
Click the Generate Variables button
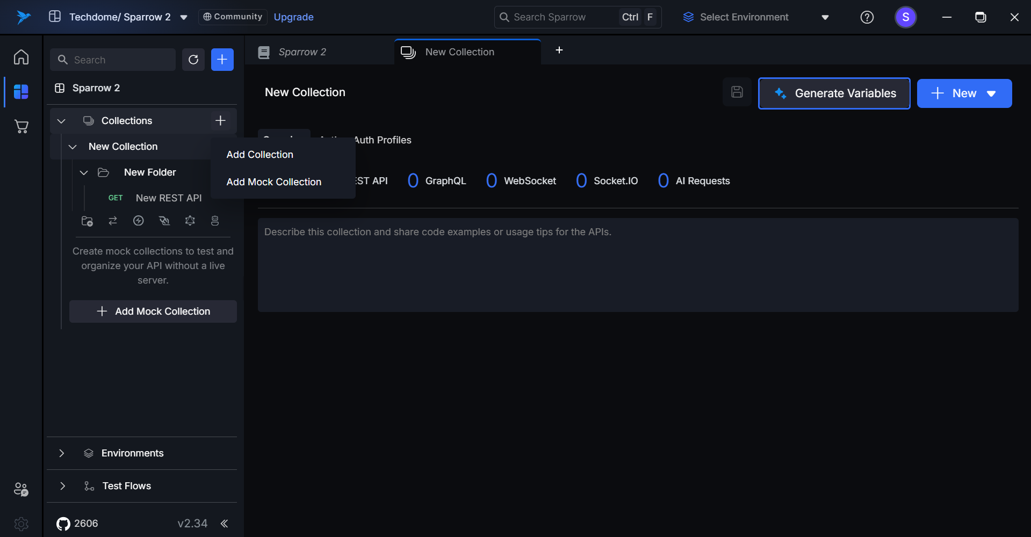834,93
